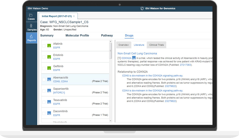239x138 pixels.
Task: Enable the Sapanisertib checkbox
Action: pyautogui.click(x=44, y=91)
